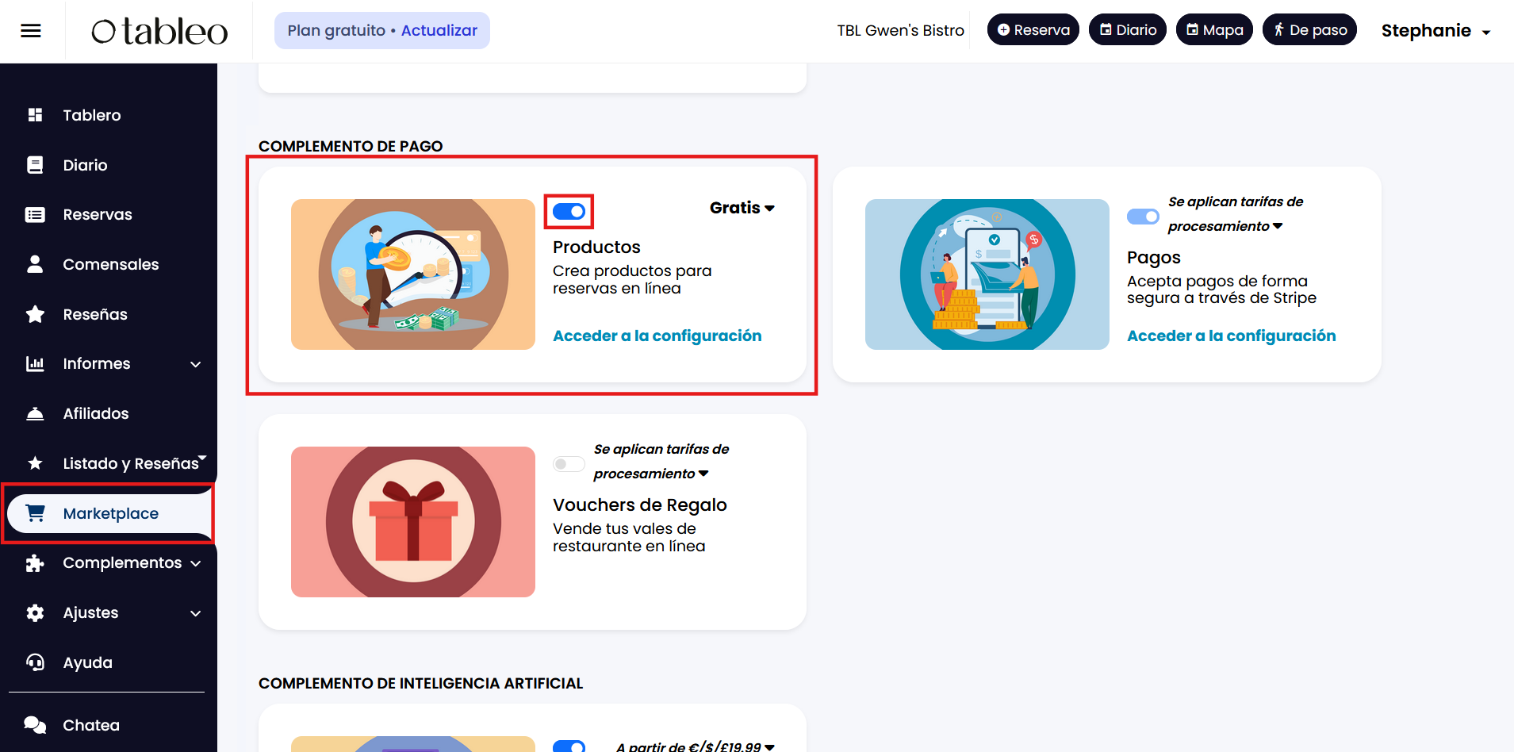Open Pagos 'Acceder a la configuración' link

(x=1232, y=336)
